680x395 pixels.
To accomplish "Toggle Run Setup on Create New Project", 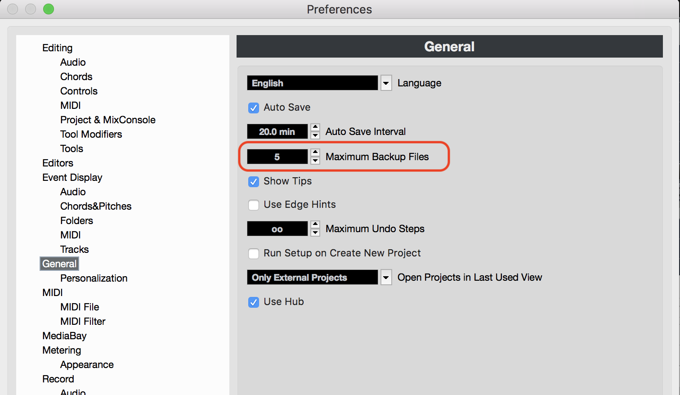I will click(x=254, y=254).
